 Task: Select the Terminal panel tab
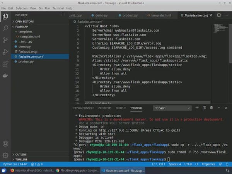[x=136, y=108]
